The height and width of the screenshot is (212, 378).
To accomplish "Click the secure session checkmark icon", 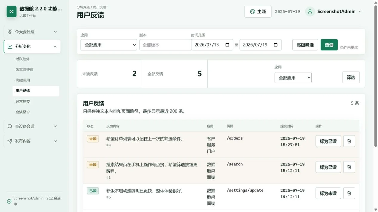I will pos(9,201).
